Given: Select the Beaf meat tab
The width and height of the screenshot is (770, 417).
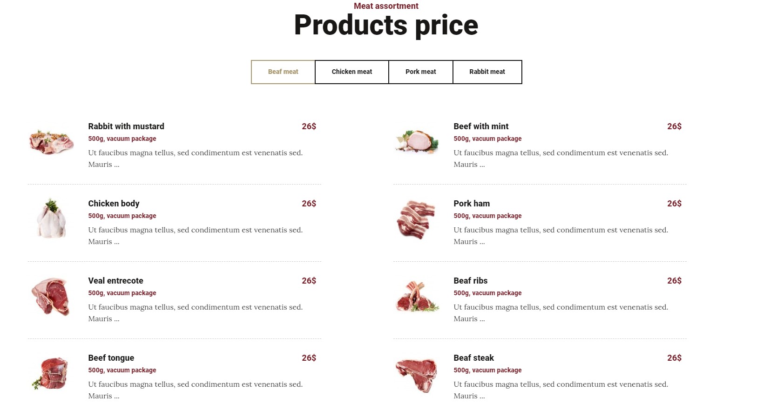Looking at the screenshot, I should (x=283, y=72).
